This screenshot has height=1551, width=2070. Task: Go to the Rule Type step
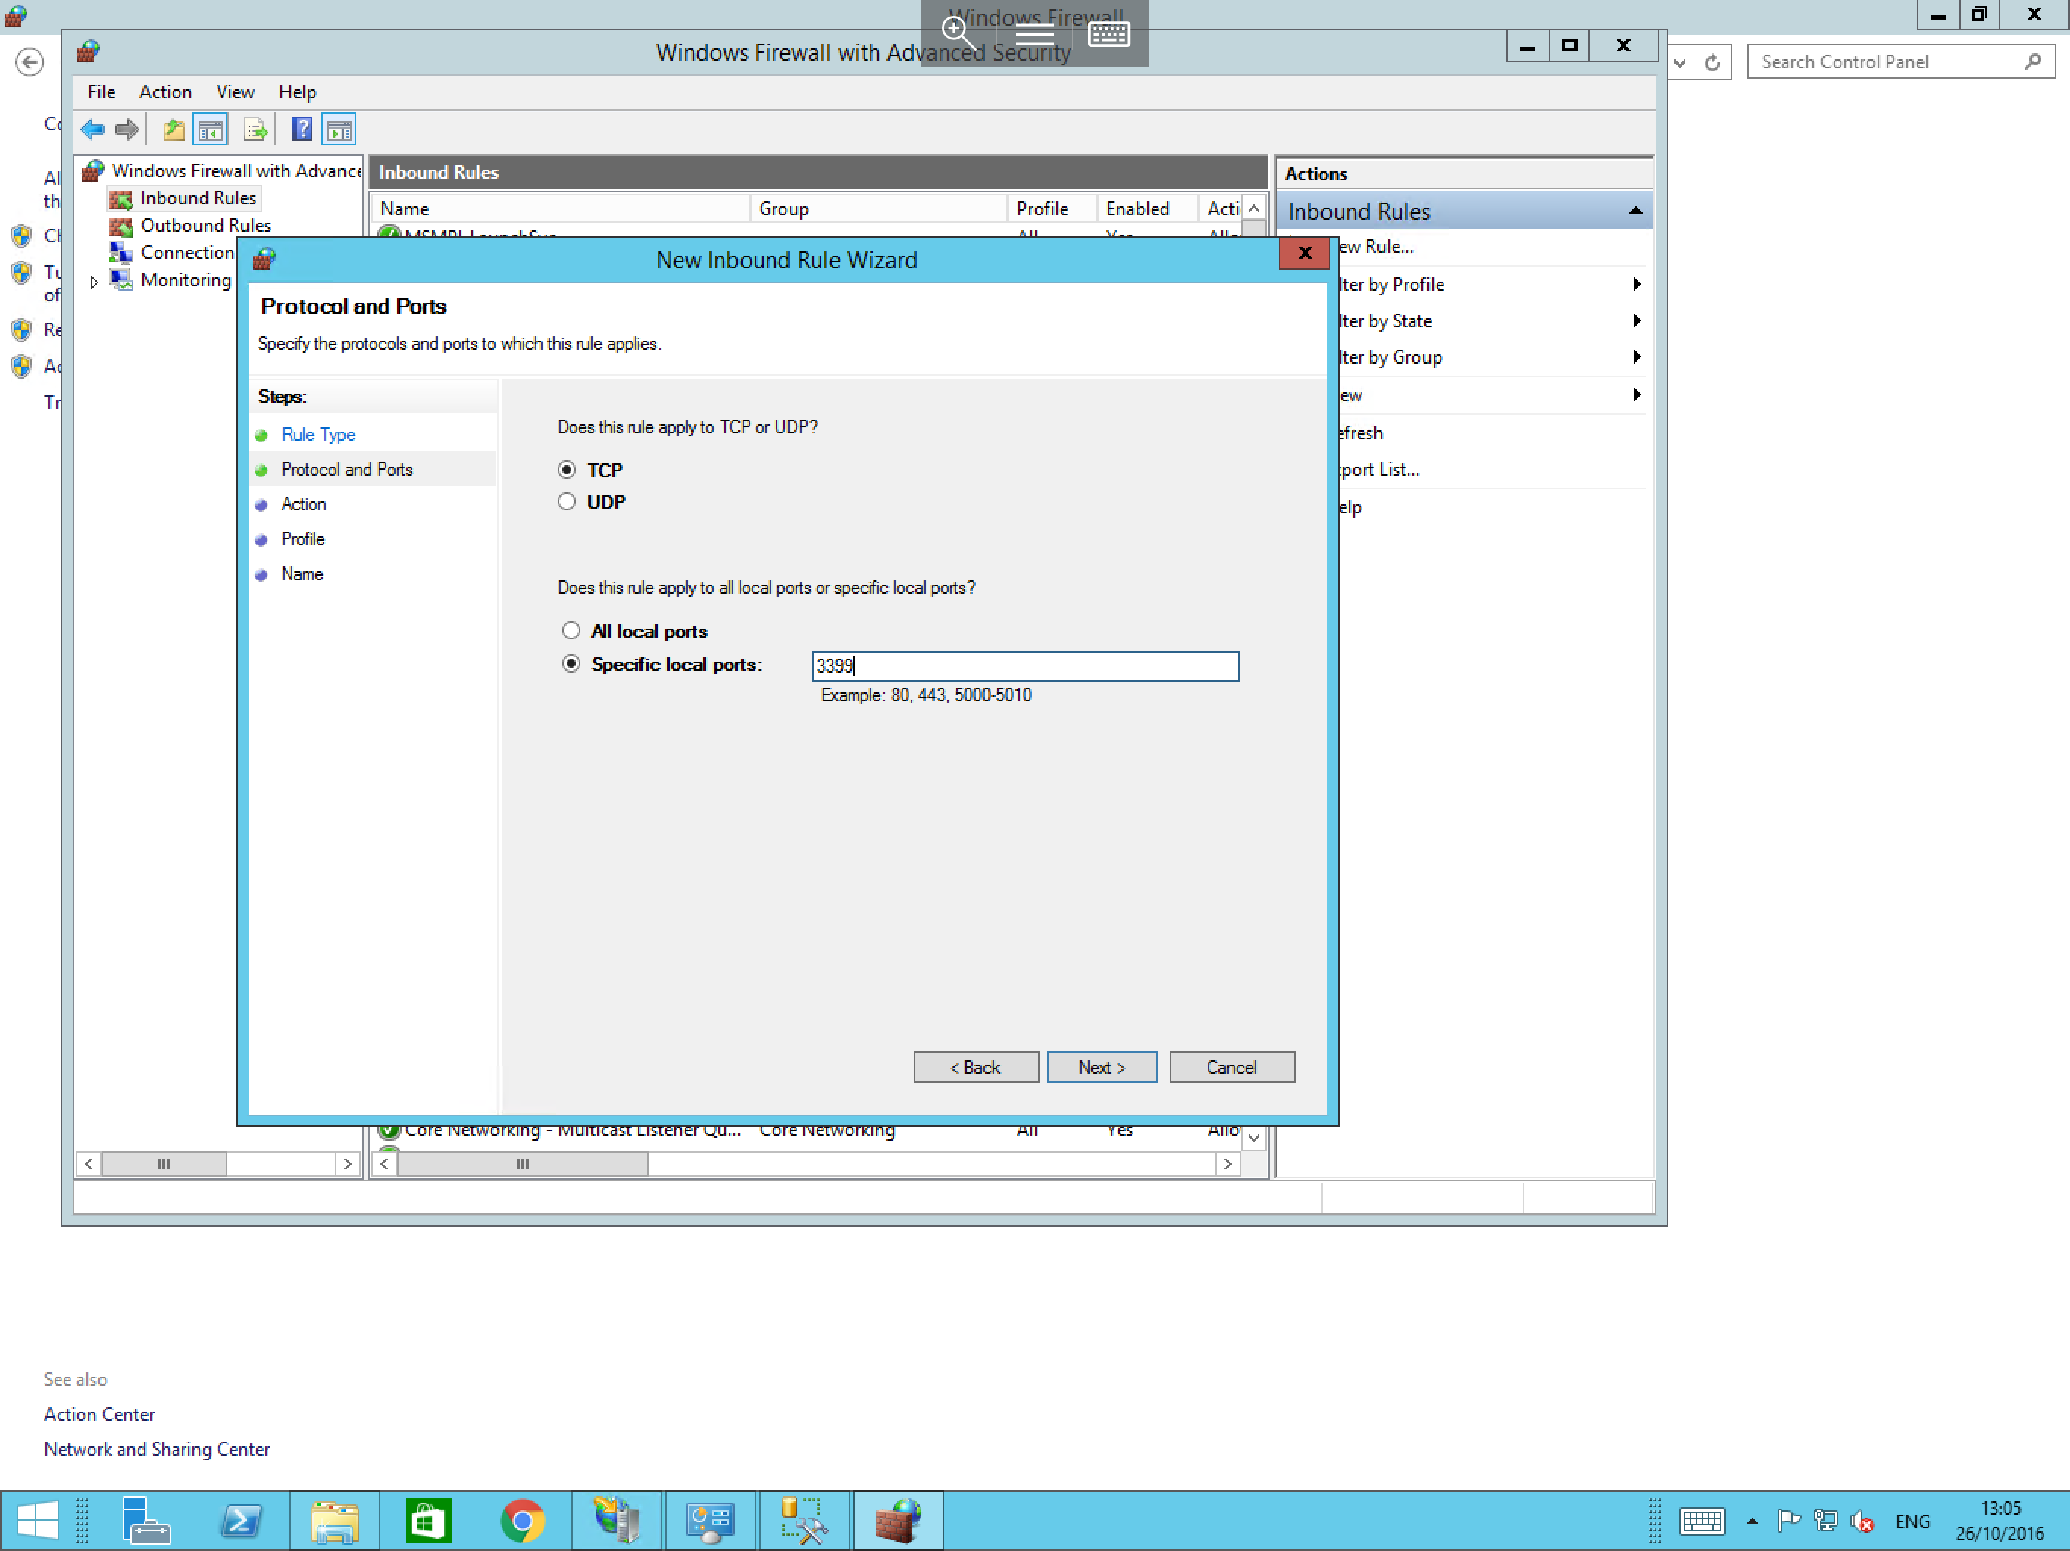[x=317, y=434]
